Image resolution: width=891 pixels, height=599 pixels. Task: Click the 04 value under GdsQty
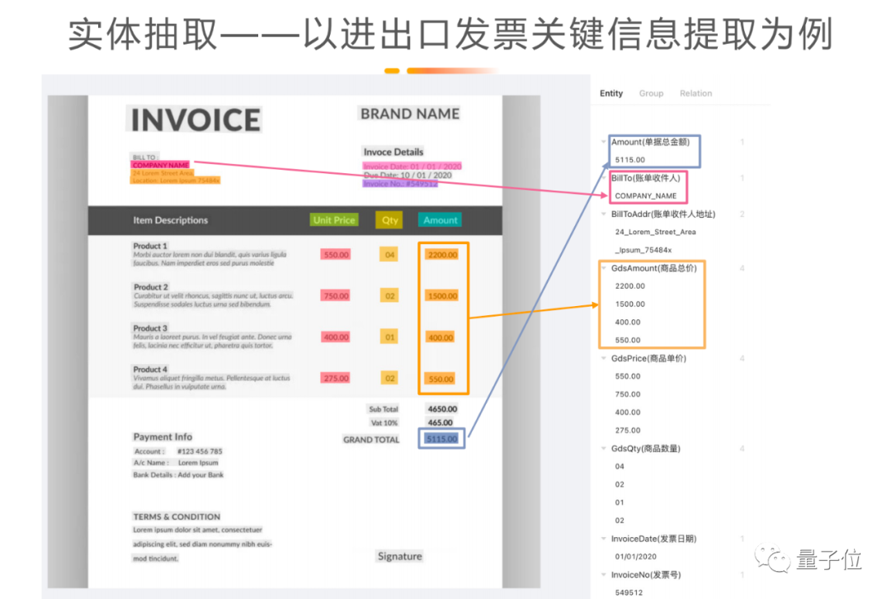(x=620, y=467)
